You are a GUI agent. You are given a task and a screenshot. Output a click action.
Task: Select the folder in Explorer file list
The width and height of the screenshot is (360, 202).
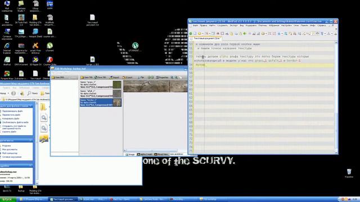click(43, 107)
